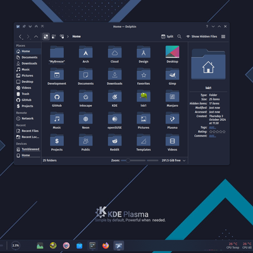This screenshot has width=253, height=253.
Task: Pin window with the titlebar pin icon
Action: 24,27
